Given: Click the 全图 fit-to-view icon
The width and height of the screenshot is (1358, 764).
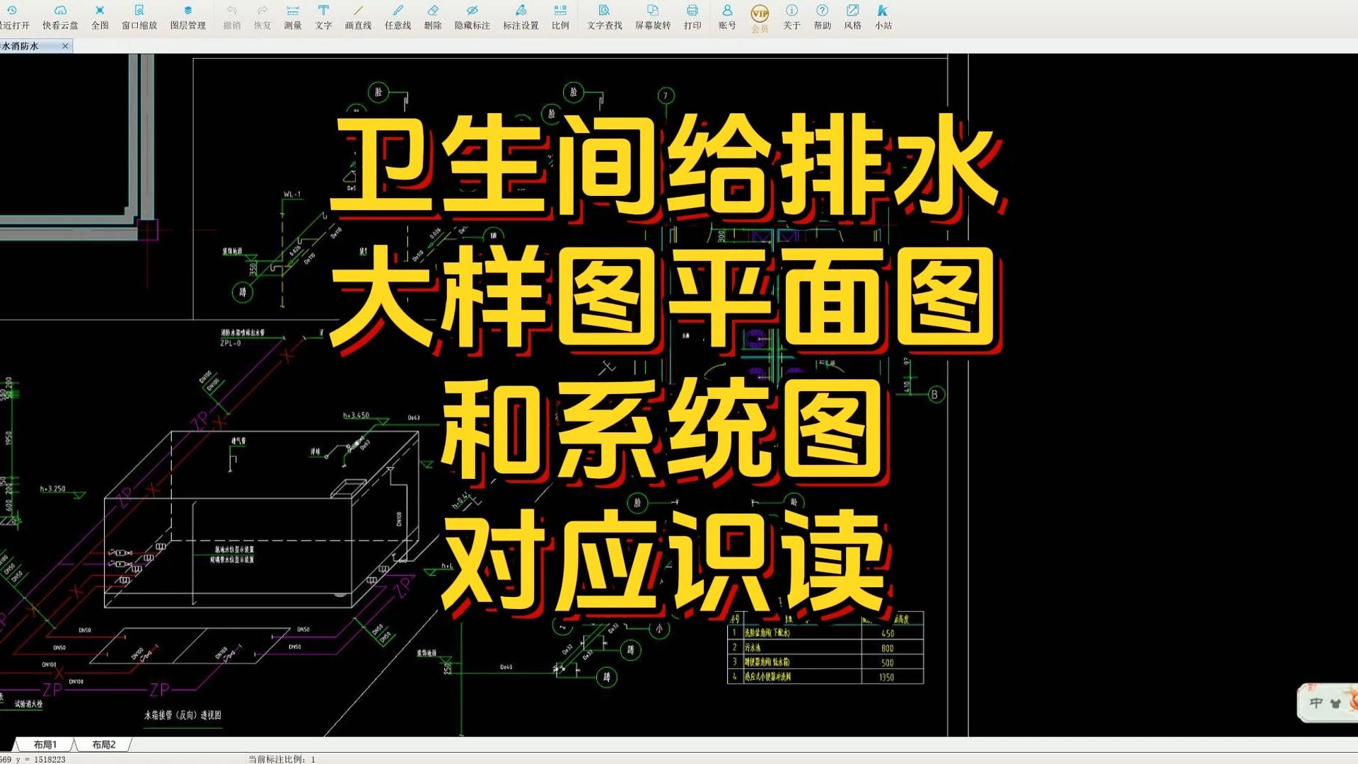Looking at the screenshot, I should (99, 16).
